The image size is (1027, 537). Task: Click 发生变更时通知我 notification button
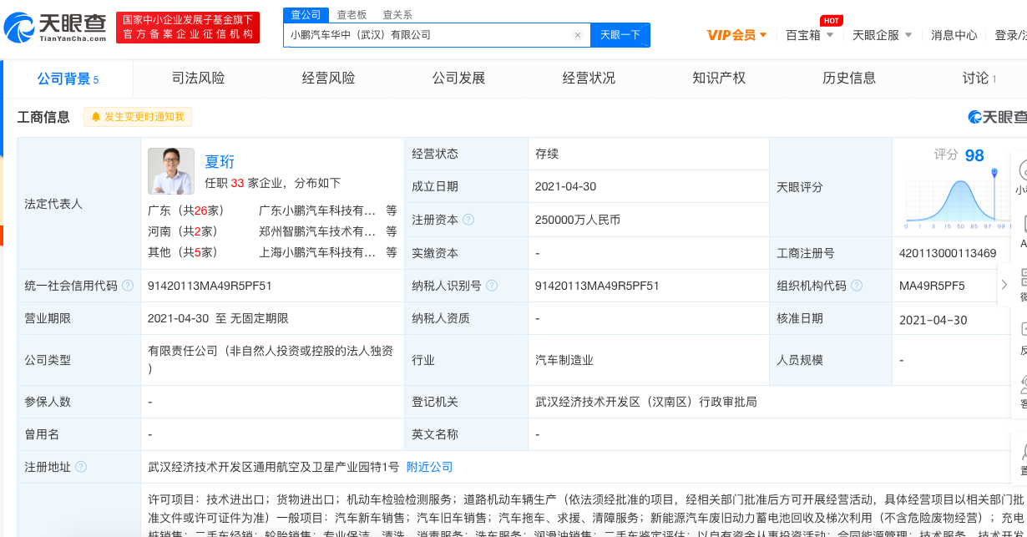138,117
